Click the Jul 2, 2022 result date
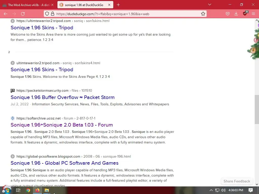Image resolution: width=259 pixels, height=194 pixels. (19, 104)
